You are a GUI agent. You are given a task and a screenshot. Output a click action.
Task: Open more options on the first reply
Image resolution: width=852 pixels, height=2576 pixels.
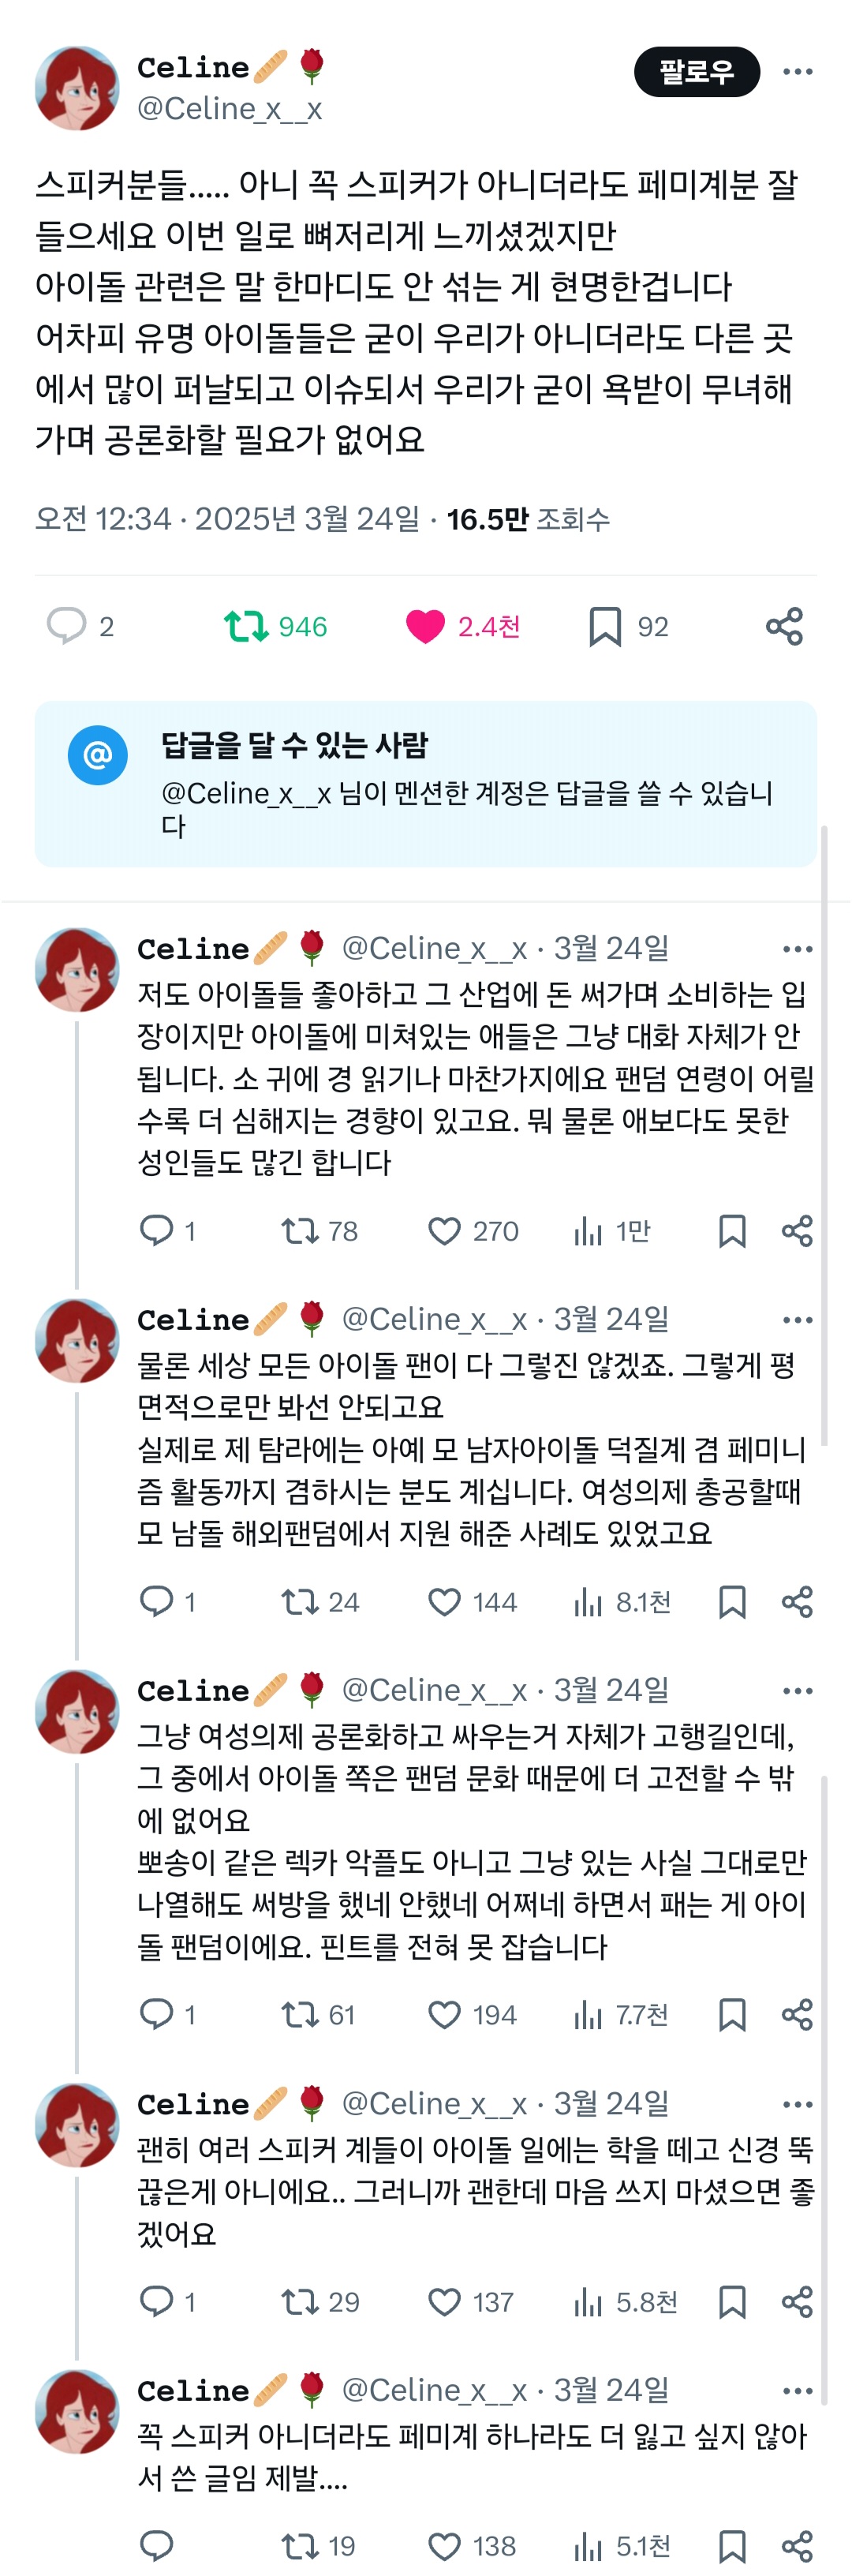(797, 949)
